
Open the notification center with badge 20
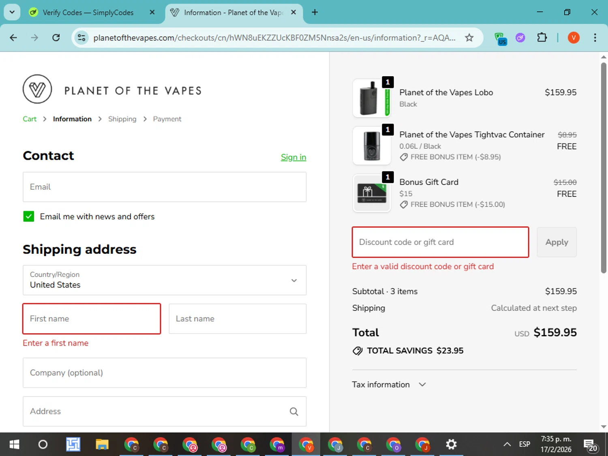(590, 445)
